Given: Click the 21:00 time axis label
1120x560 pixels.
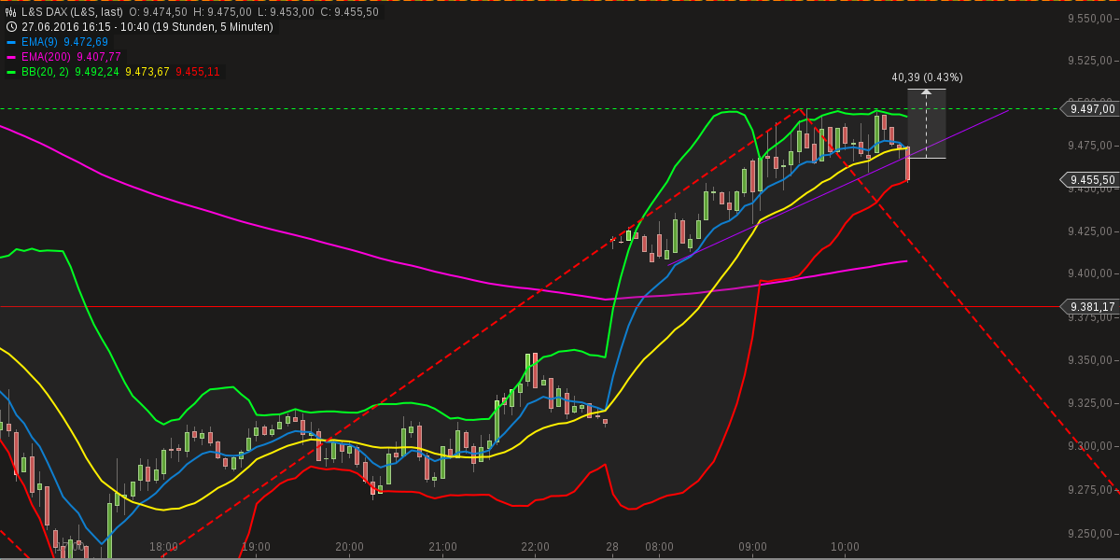Looking at the screenshot, I should pyautogui.click(x=442, y=547).
